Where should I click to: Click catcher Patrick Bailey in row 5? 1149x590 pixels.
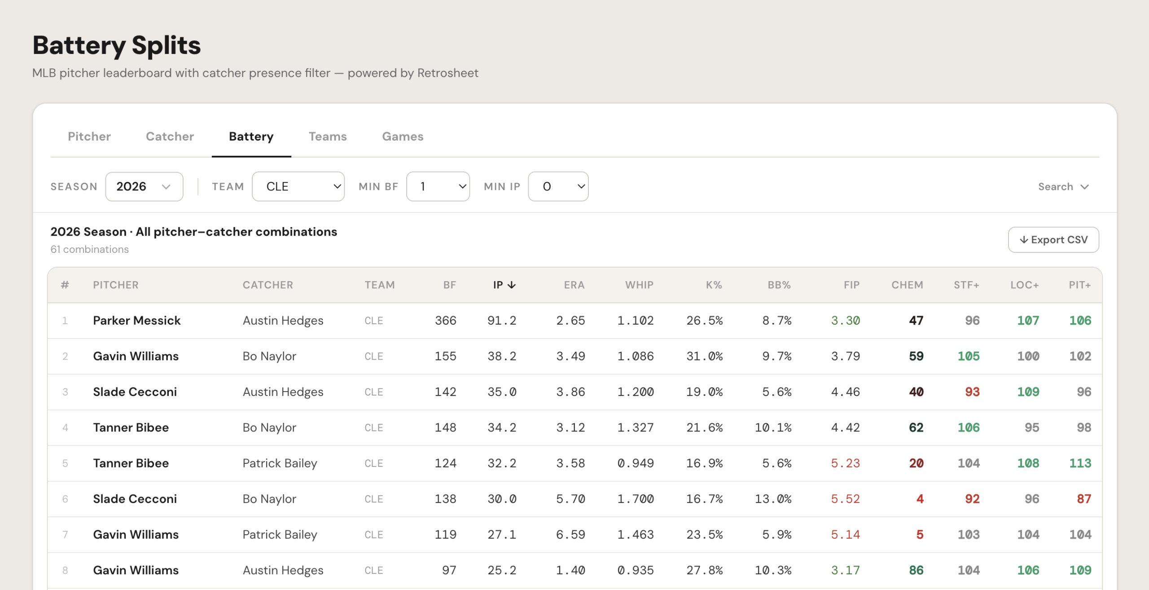(280, 463)
